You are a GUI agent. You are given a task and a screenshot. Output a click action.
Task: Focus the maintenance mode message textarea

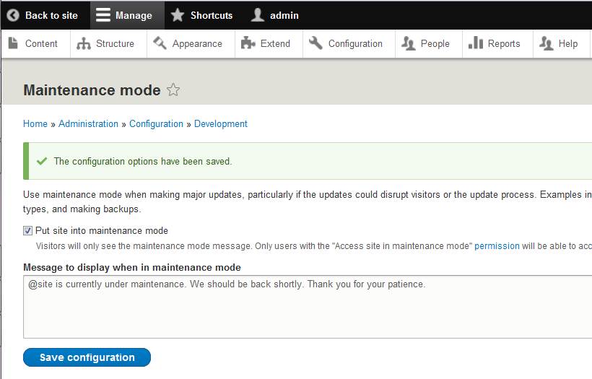click(x=308, y=307)
